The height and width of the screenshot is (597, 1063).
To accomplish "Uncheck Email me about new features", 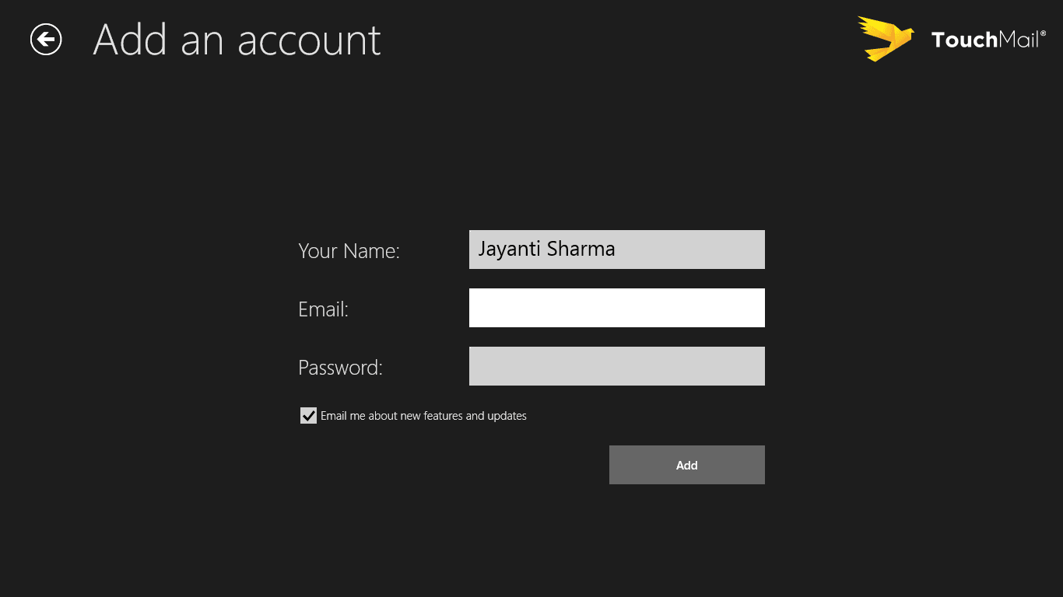I will tap(309, 416).
